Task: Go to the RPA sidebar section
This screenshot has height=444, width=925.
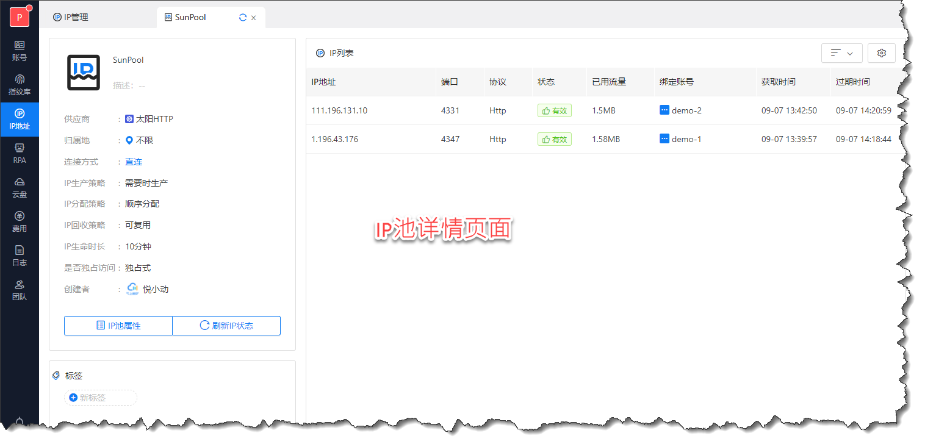Action: 20,154
